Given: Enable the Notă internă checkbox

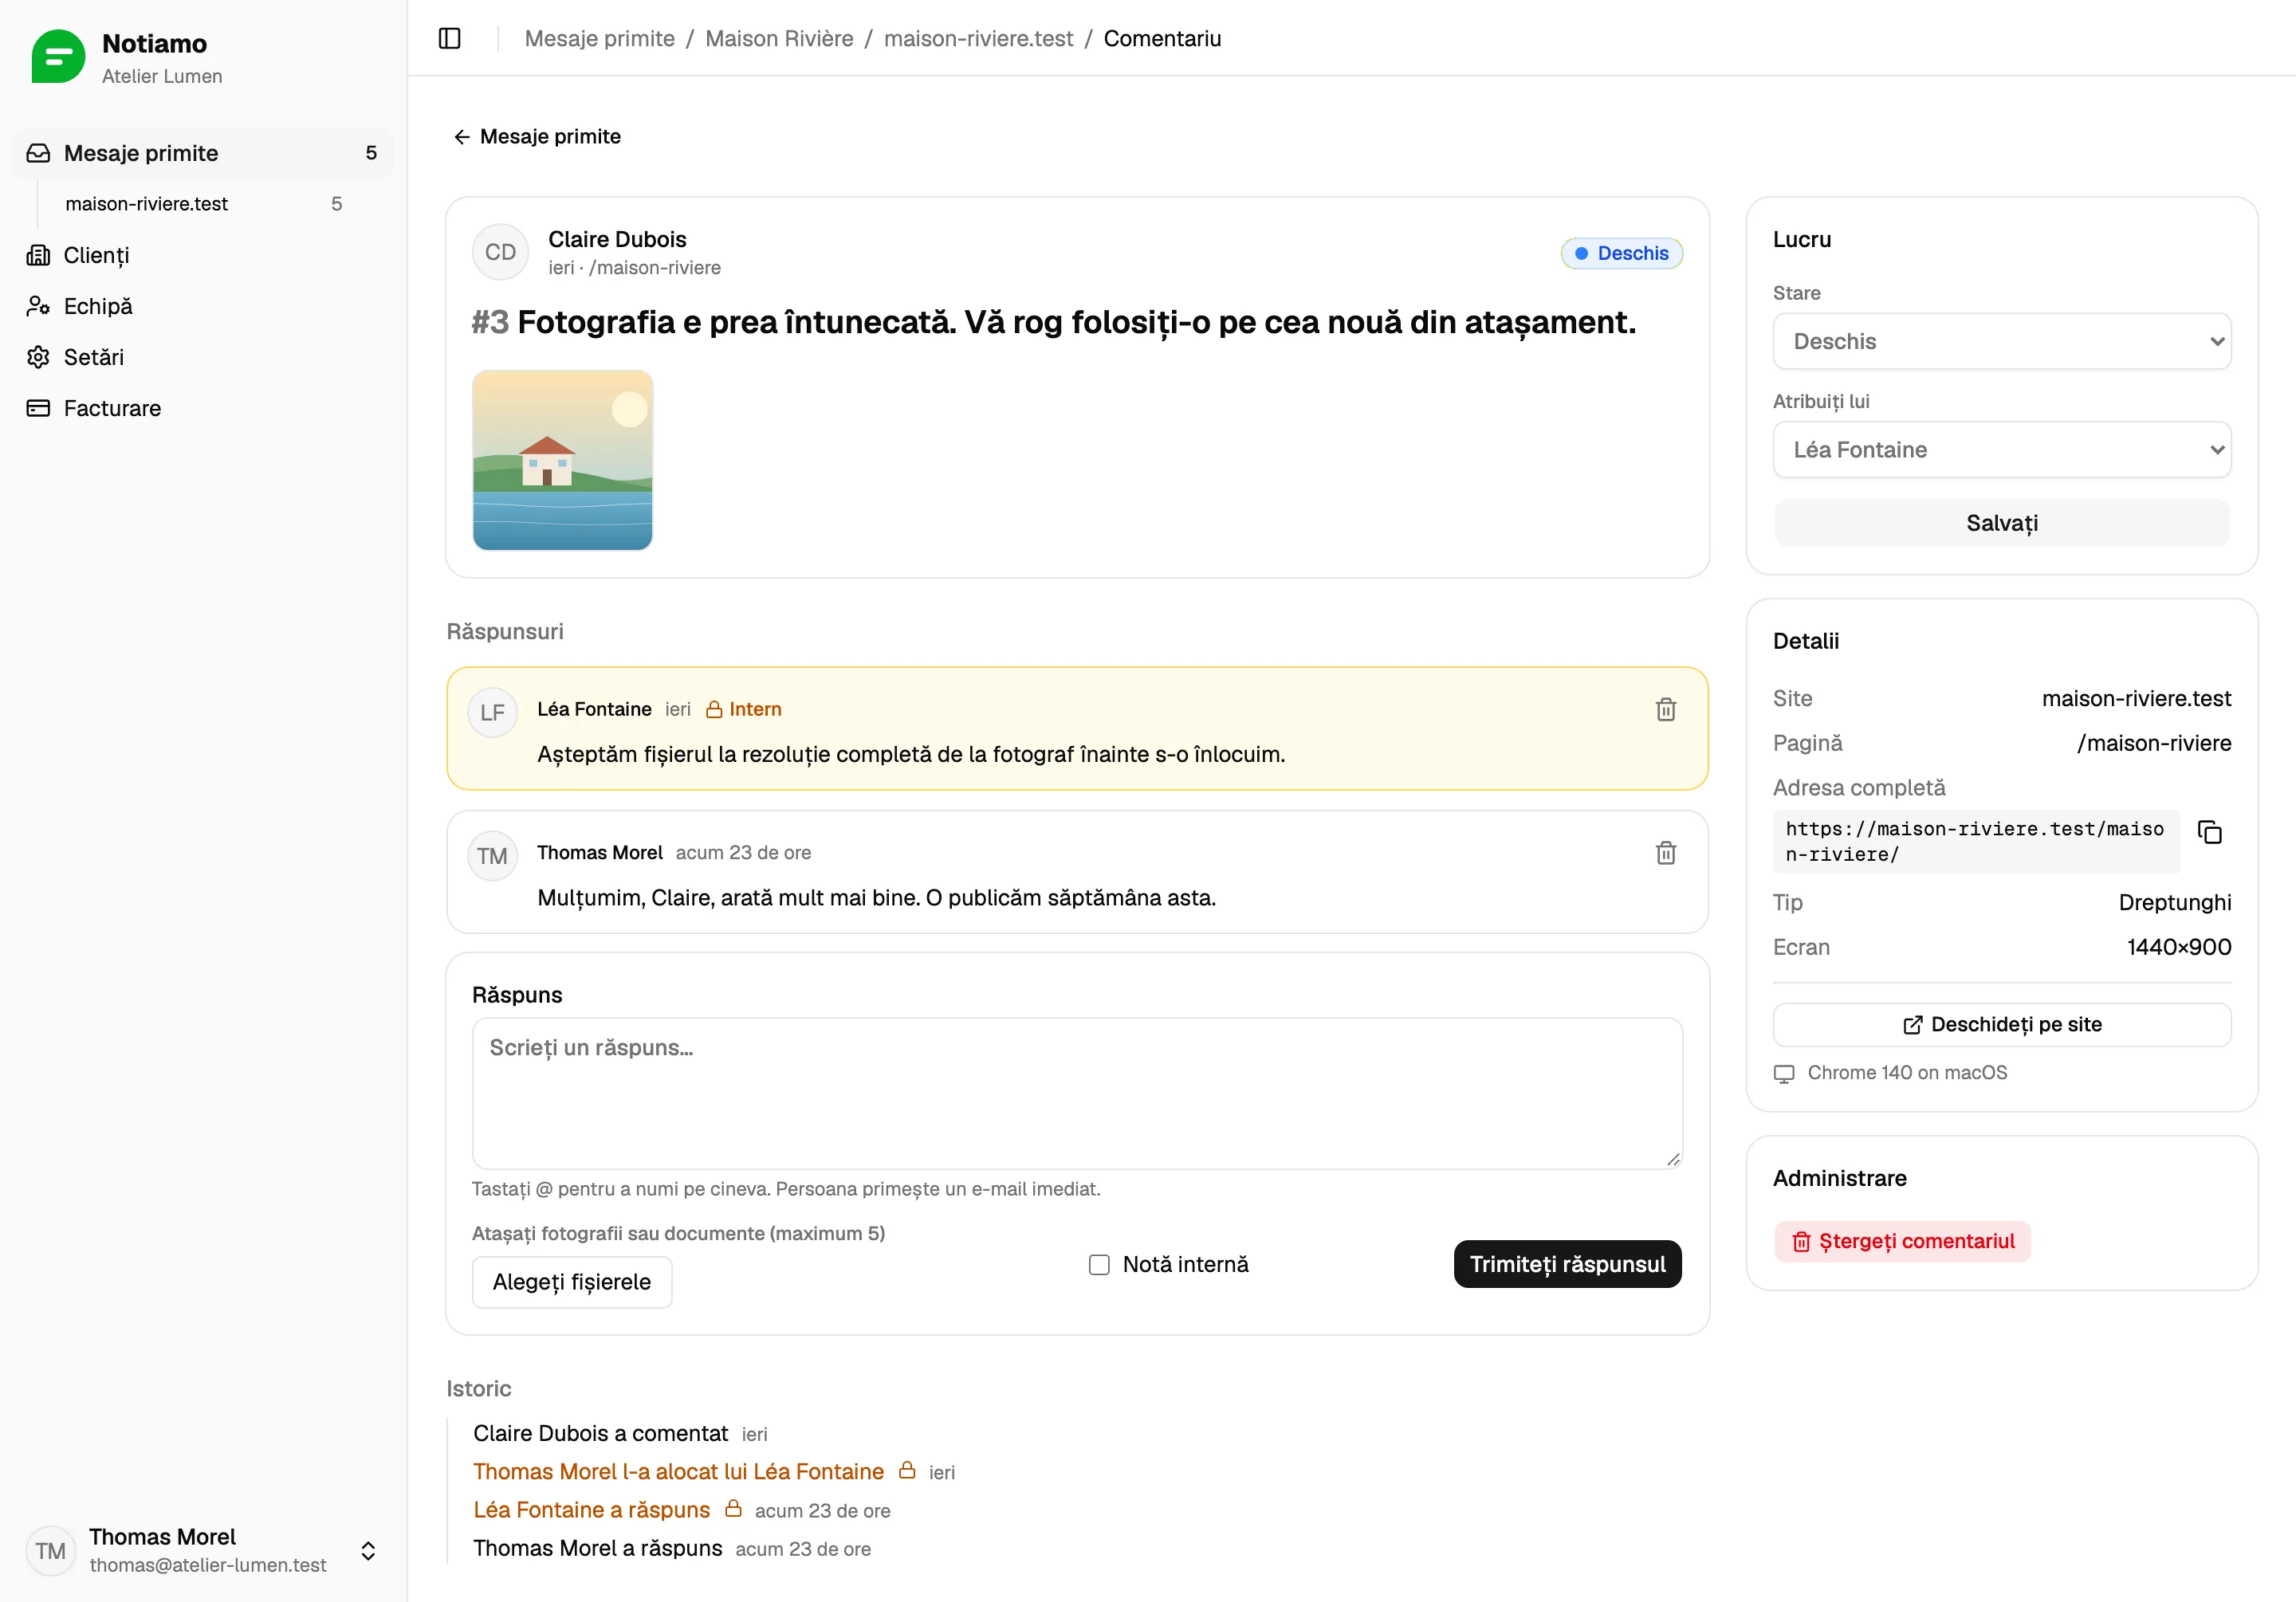Looking at the screenshot, I should click(x=1099, y=1264).
